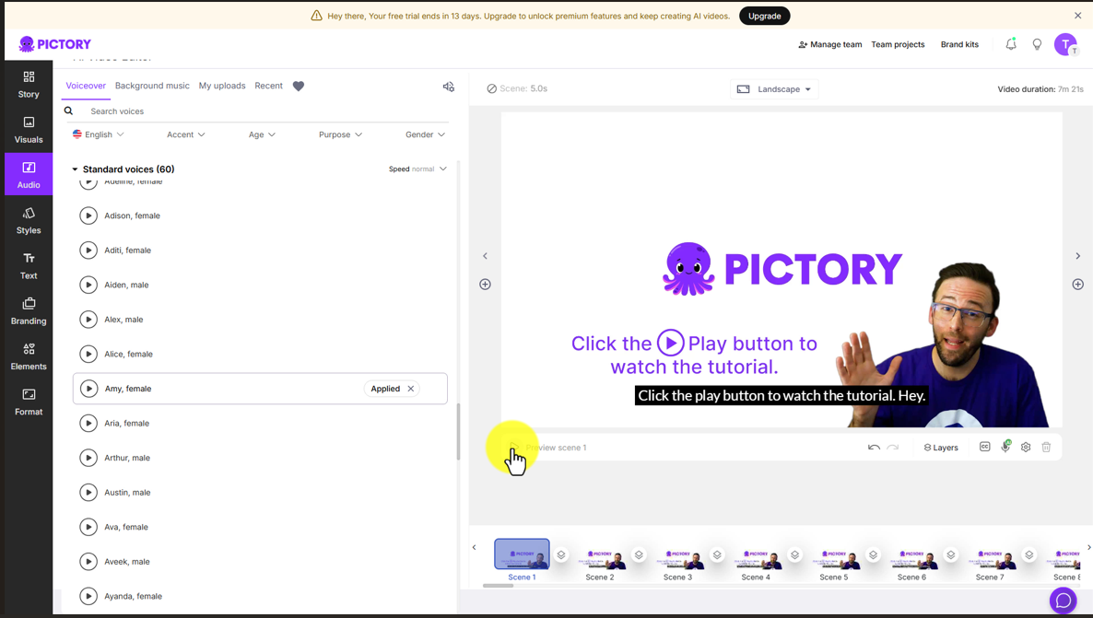Show favorite voices heart icon

pyautogui.click(x=299, y=87)
